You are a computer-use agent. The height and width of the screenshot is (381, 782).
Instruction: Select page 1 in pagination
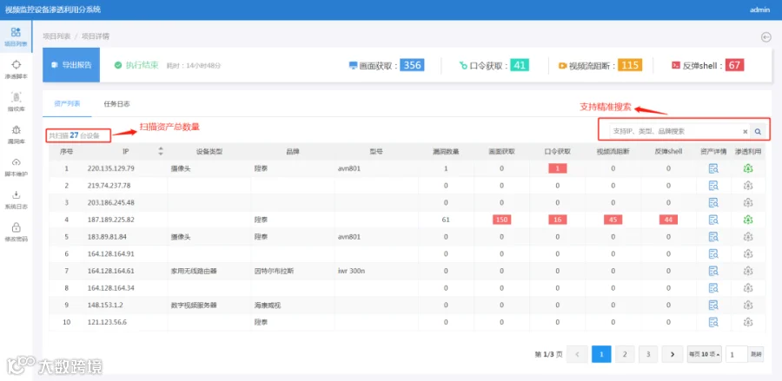tap(601, 354)
